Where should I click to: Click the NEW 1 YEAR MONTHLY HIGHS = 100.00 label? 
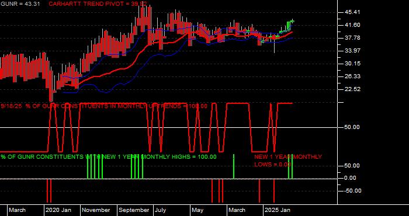point(109,157)
